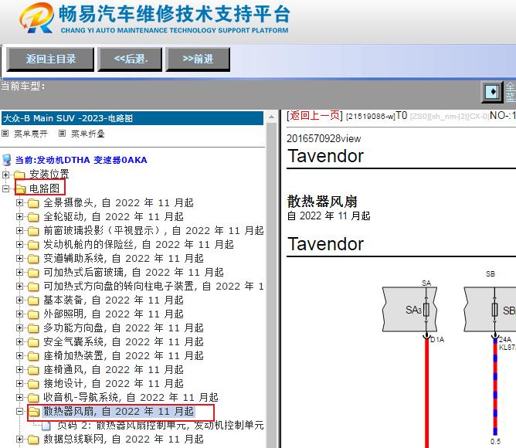The height and width of the screenshot is (448, 516).
Task: Expand the 可加热式后窗玻璃 node
Action: pos(20,272)
